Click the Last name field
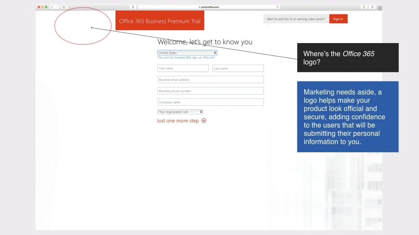Screen dimensions: 419x235 [x=238, y=68]
